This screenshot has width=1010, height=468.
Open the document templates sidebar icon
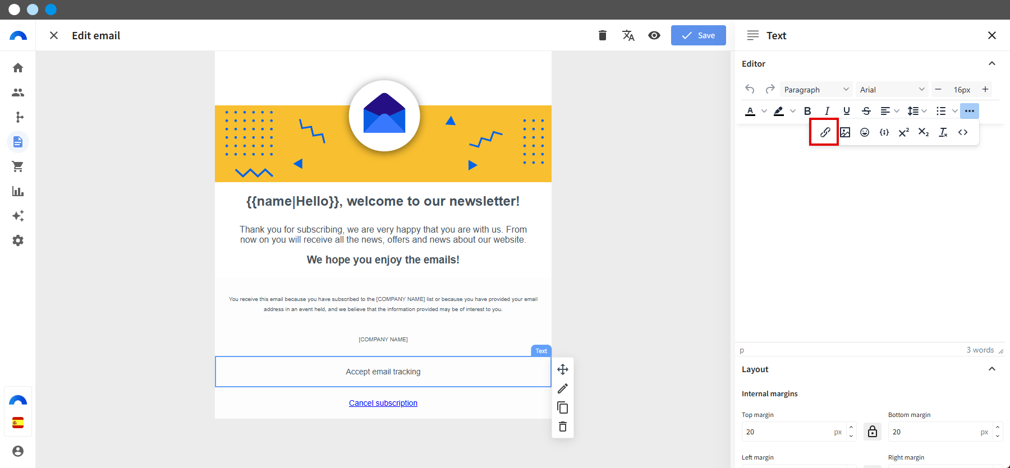point(18,142)
